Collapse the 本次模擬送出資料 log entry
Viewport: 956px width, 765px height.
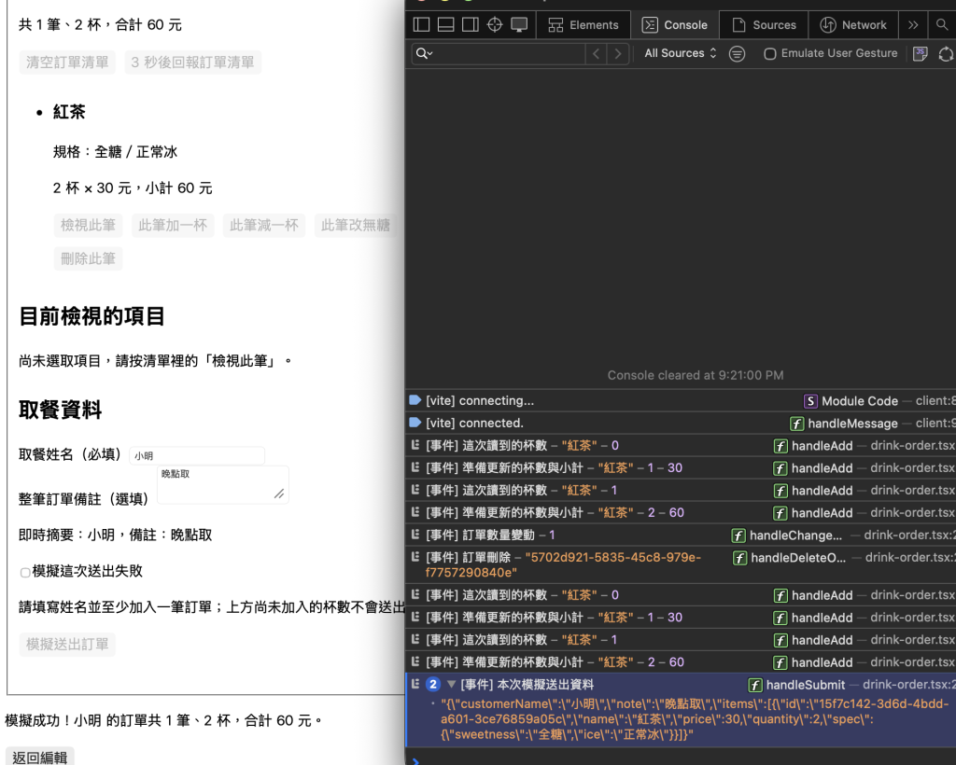point(451,685)
